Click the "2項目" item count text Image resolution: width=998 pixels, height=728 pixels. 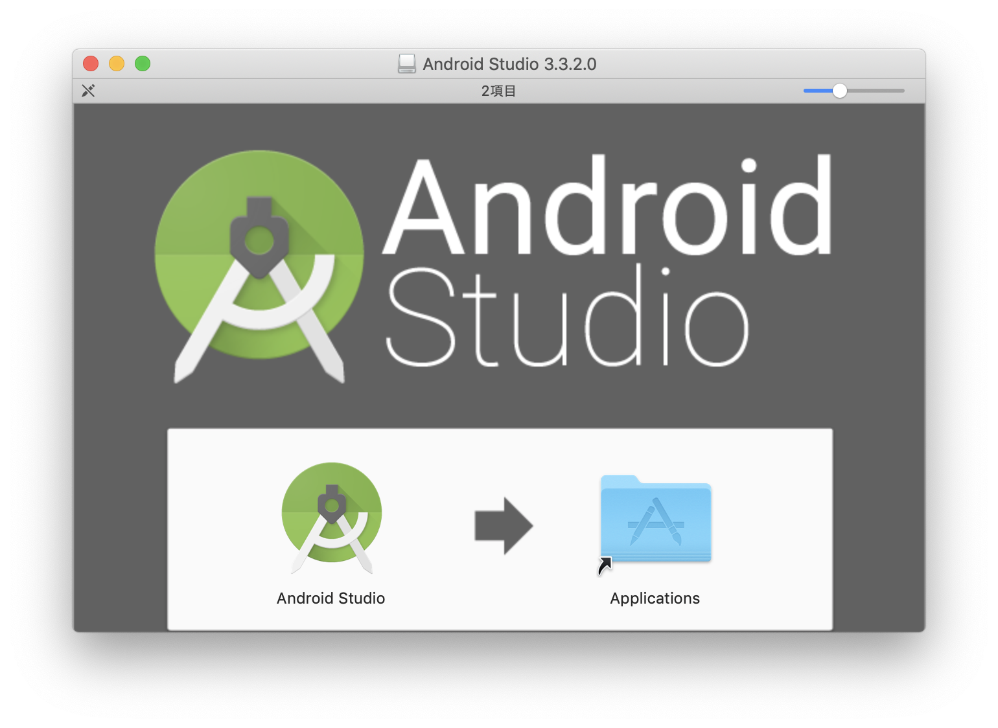pos(498,91)
